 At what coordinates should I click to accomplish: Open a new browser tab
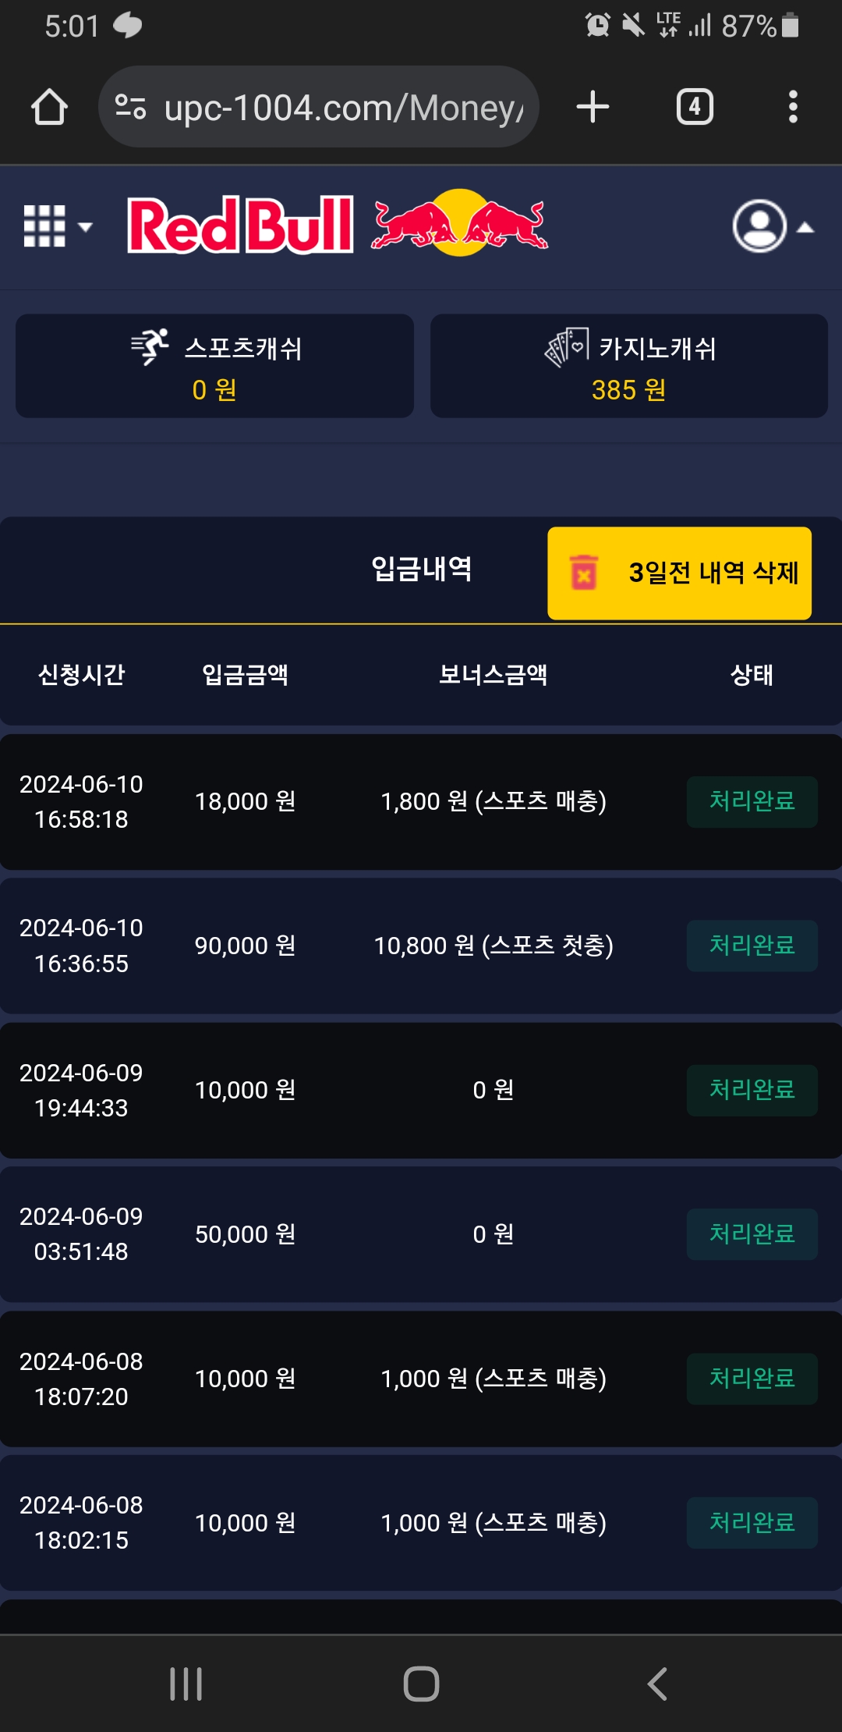[x=593, y=107]
